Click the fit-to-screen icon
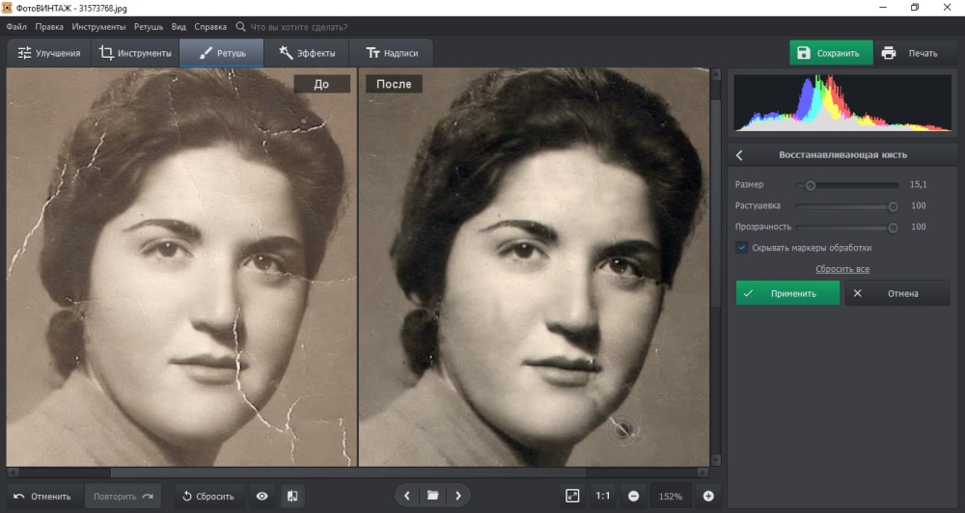This screenshot has width=965, height=513. coord(572,496)
